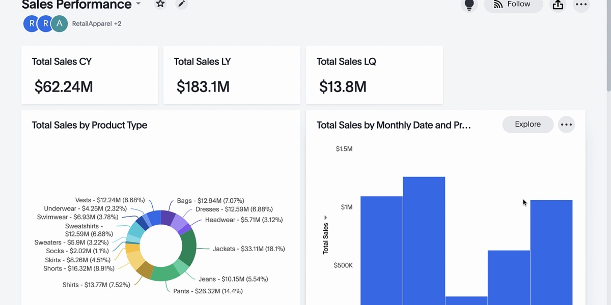Image resolution: width=611 pixels, height=305 pixels.
Task: Open the top-right liveboard more options menu
Action: coord(581,5)
